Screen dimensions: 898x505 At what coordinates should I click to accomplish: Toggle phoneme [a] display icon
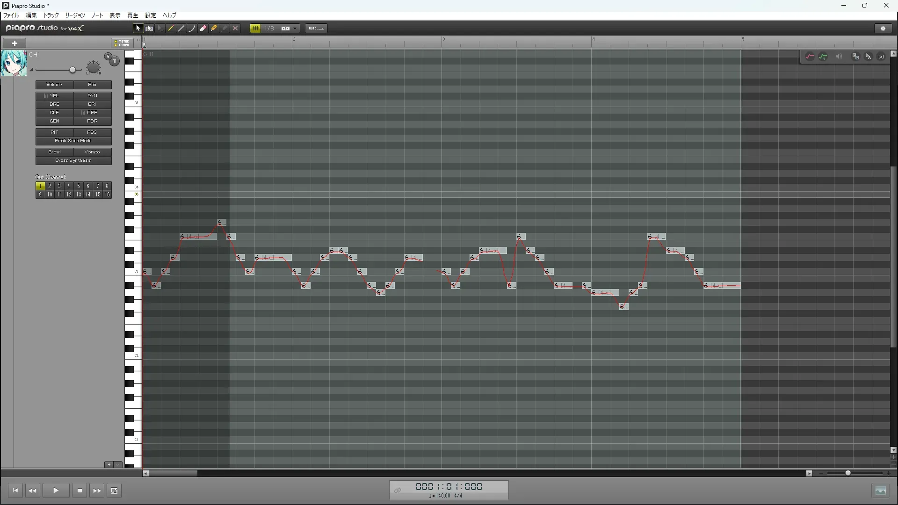[881, 57]
